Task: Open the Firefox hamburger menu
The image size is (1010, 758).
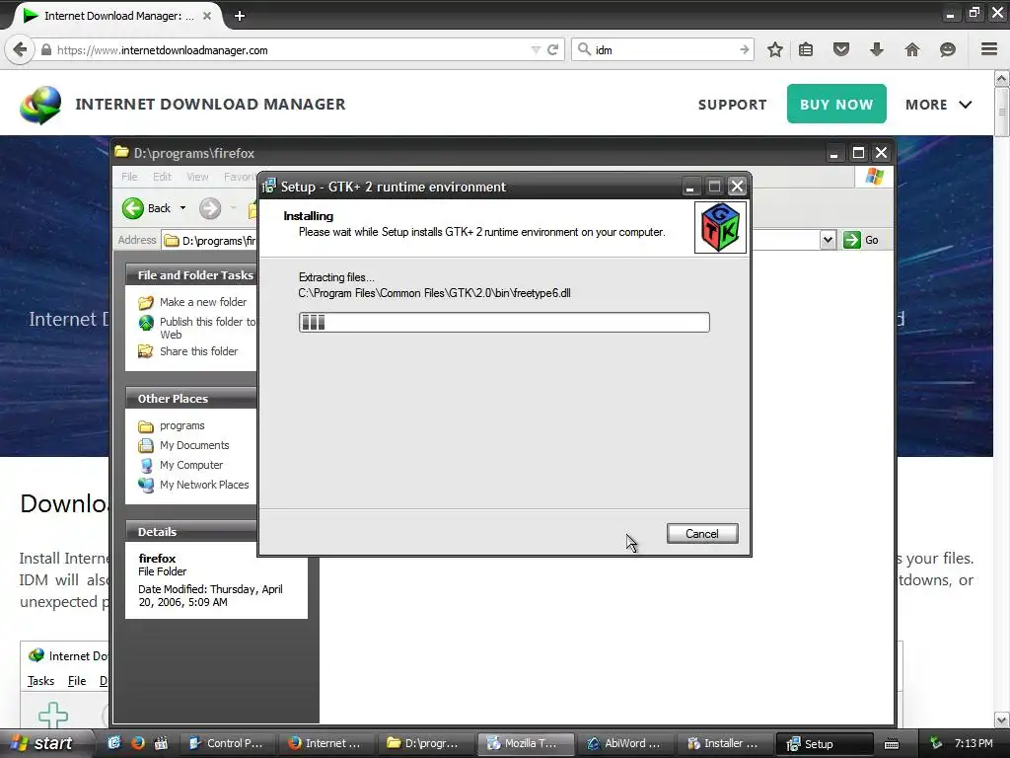Action: (x=989, y=49)
